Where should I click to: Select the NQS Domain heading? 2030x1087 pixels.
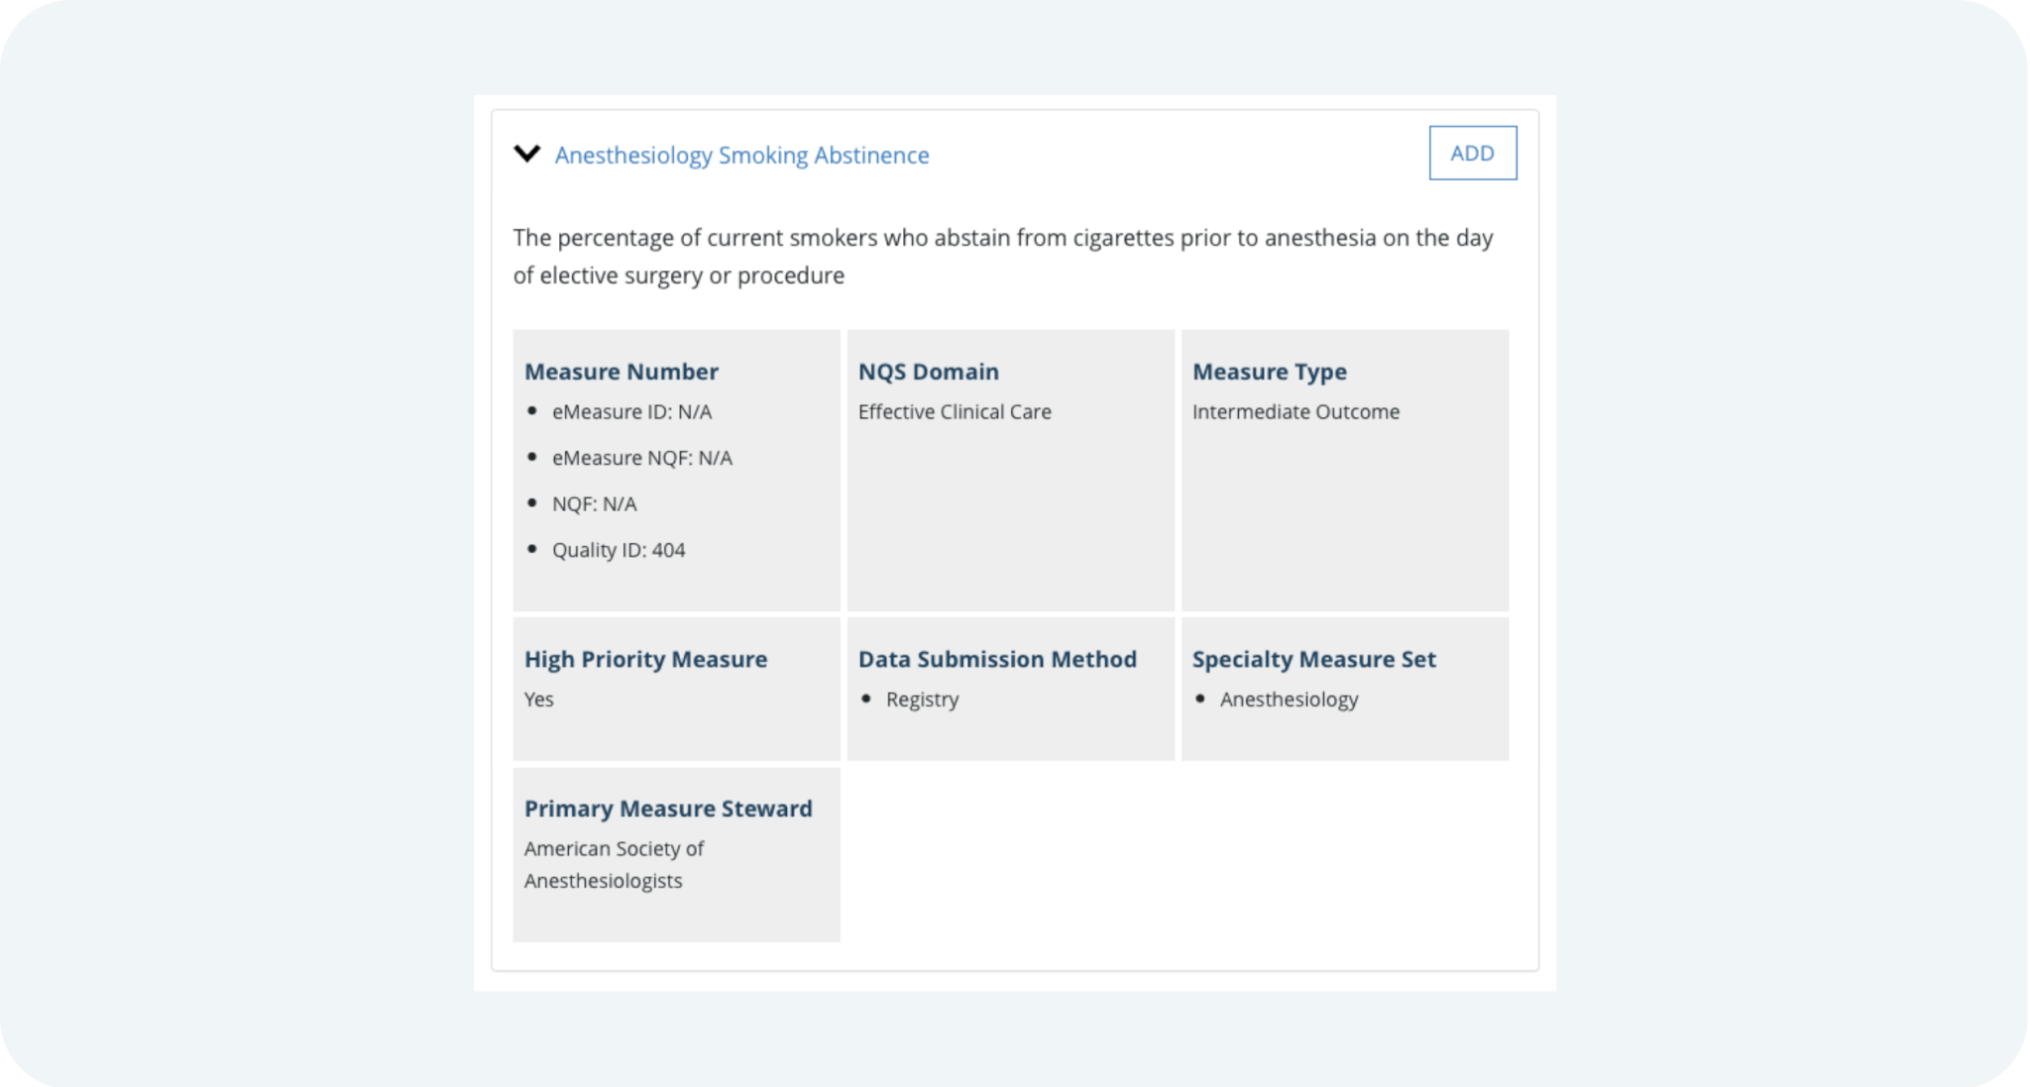click(928, 372)
